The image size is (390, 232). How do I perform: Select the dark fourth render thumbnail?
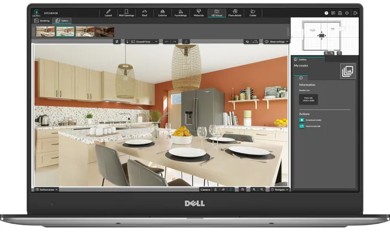pyautogui.click(x=105, y=32)
